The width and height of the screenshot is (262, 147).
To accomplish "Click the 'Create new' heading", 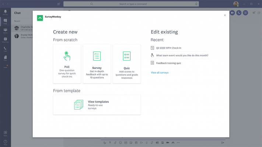I will point(65,32).
